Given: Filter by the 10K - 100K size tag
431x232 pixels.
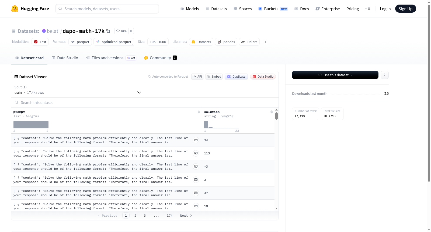Looking at the screenshot, I should click(x=158, y=42).
